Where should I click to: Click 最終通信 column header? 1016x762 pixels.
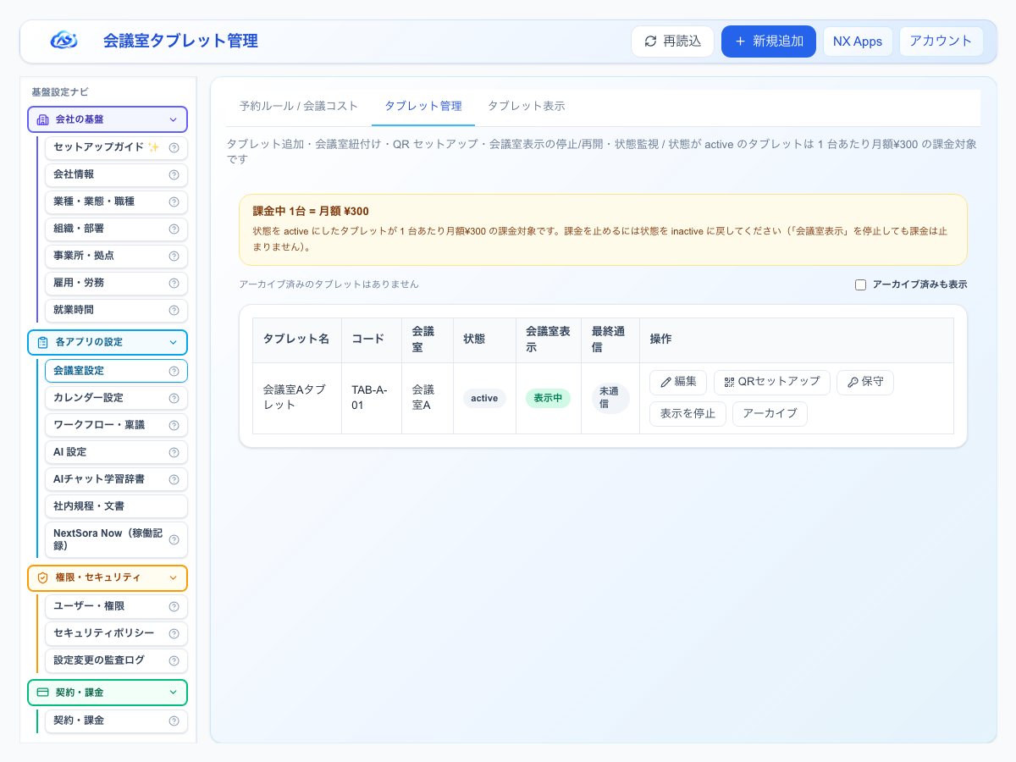point(609,340)
